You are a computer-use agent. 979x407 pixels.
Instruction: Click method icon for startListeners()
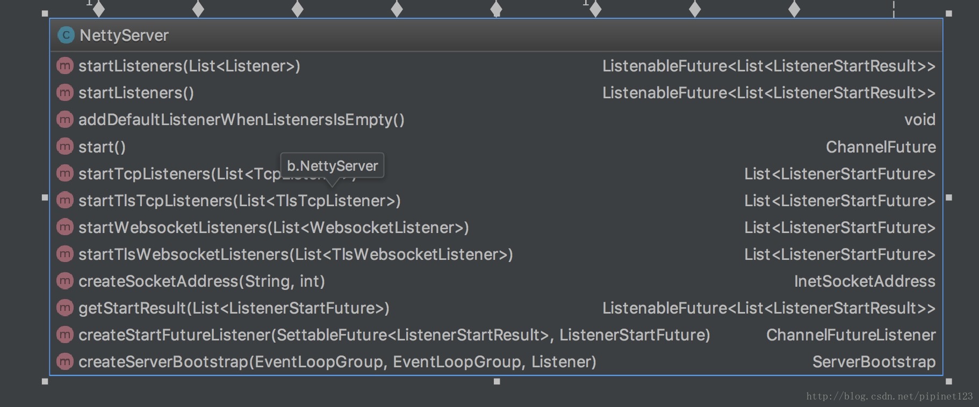(x=65, y=93)
